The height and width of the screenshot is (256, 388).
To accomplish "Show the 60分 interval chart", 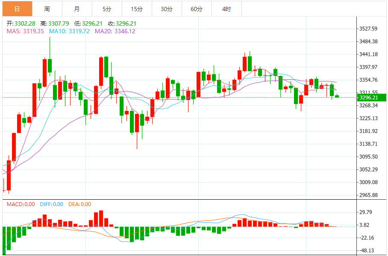I will click(197, 9).
